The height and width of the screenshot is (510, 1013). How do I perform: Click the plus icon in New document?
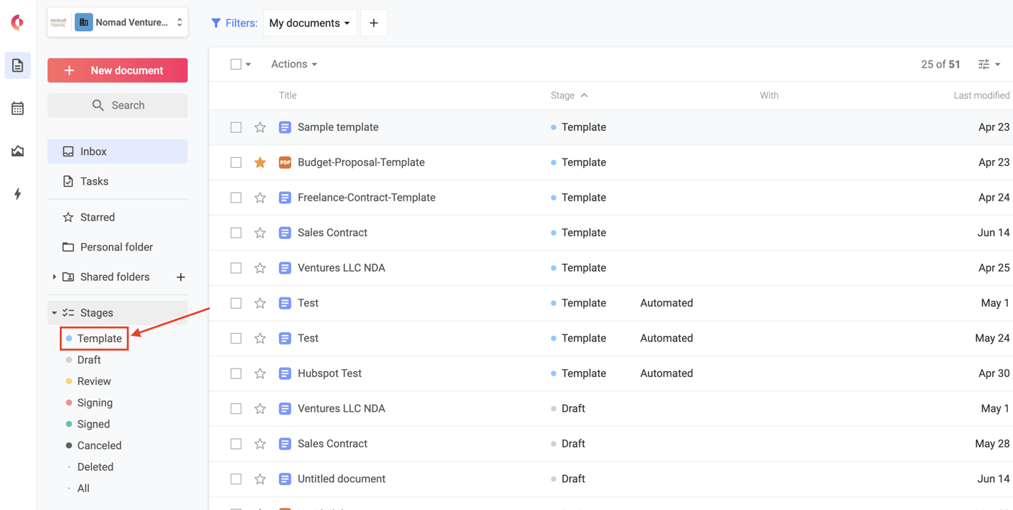coord(69,70)
